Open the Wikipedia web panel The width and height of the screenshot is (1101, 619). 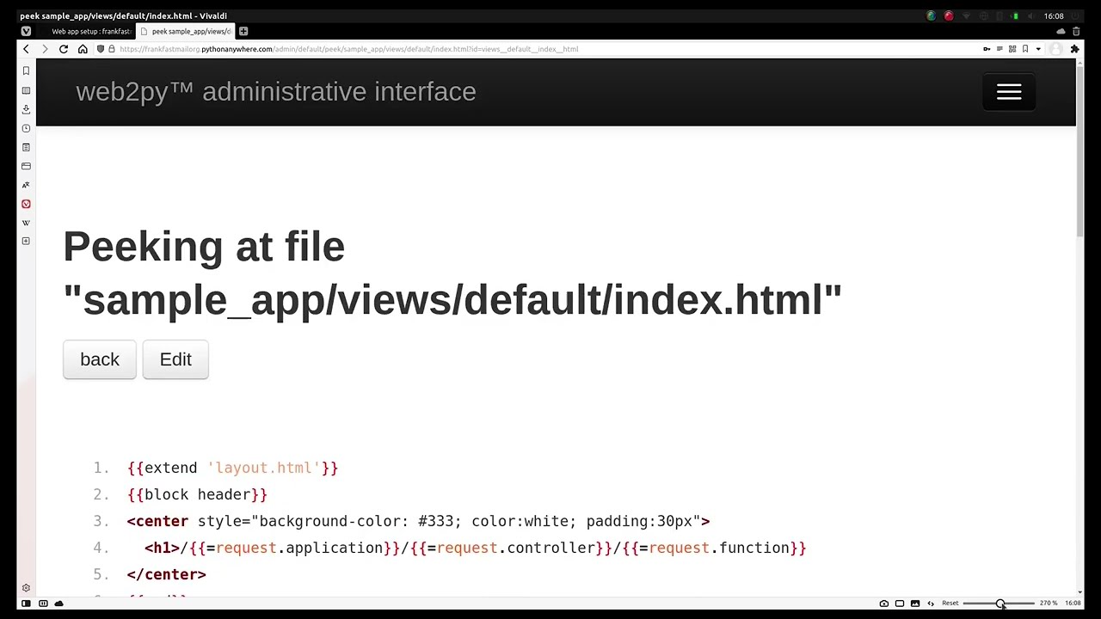pos(26,223)
